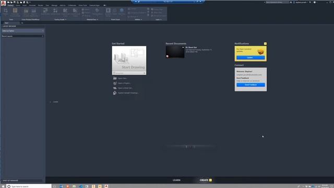Click the first Tools panel ribbon icon
The width and height of the screenshot is (334, 188).
click(x=6, y=10)
